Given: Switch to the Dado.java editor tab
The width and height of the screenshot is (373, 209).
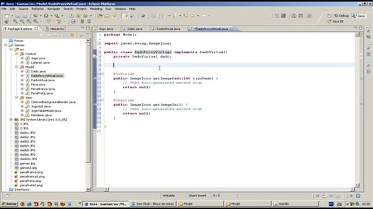Looking at the screenshot, I should [x=135, y=28].
